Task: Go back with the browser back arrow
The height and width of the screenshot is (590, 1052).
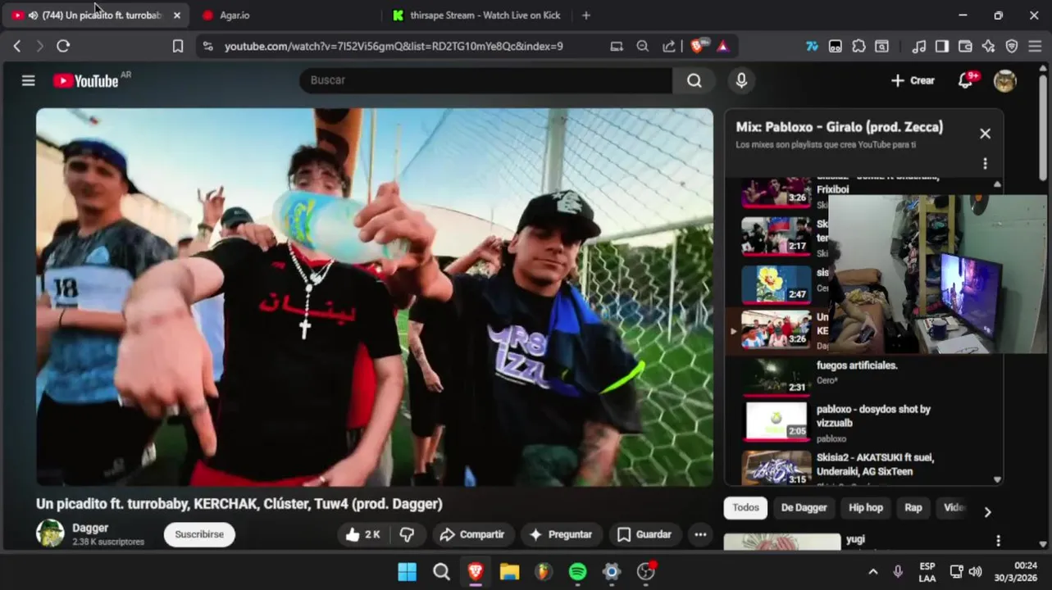Action: coord(16,47)
